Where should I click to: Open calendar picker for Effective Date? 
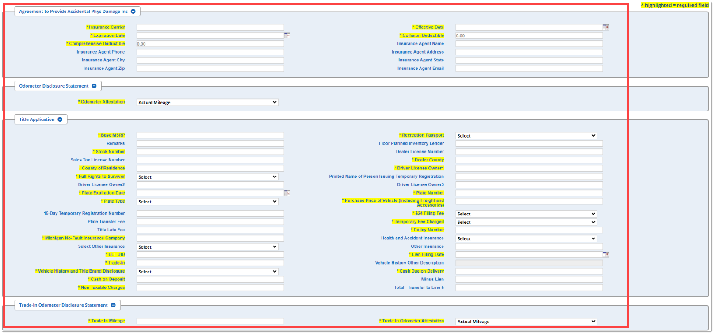[x=606, y=27]
